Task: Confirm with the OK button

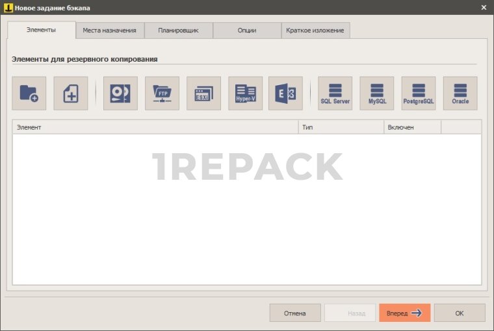Action: (x=460, y=313)
